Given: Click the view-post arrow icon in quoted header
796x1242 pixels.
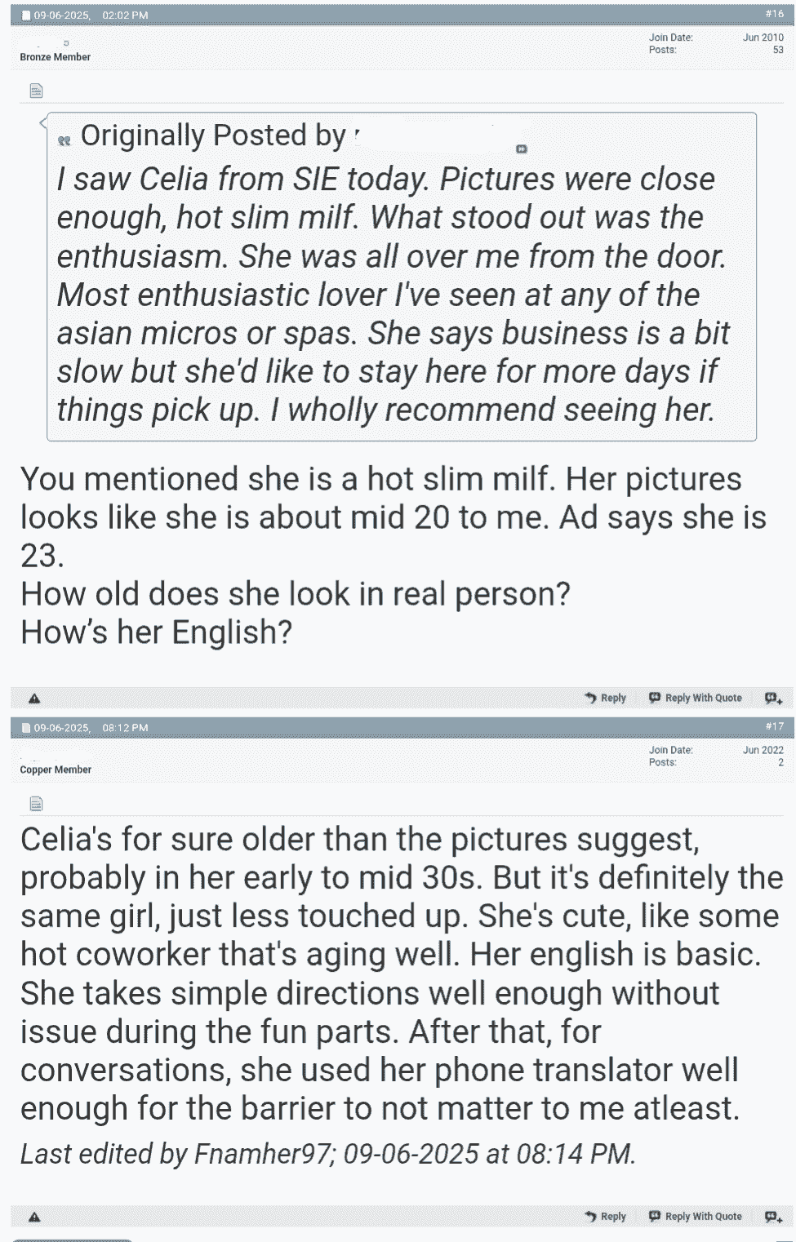Looking at the screenshot, I should click(x=522, y=149).
